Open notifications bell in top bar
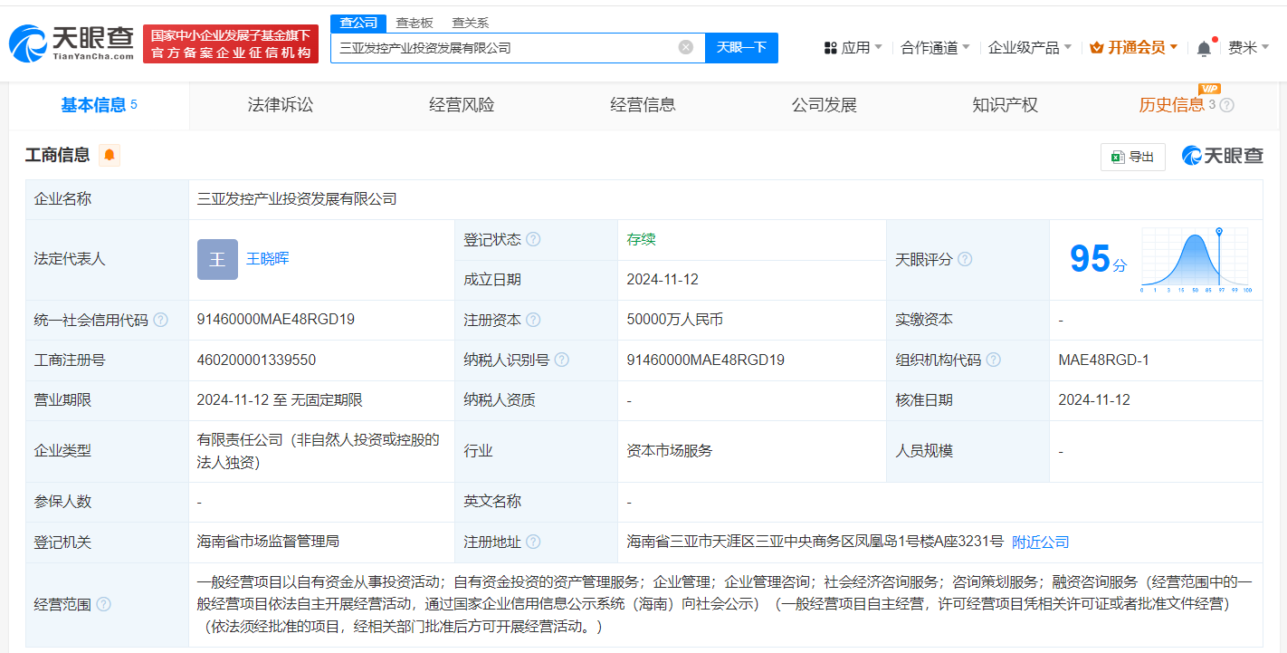1287x653 pixels. (x=1204, y=48)
